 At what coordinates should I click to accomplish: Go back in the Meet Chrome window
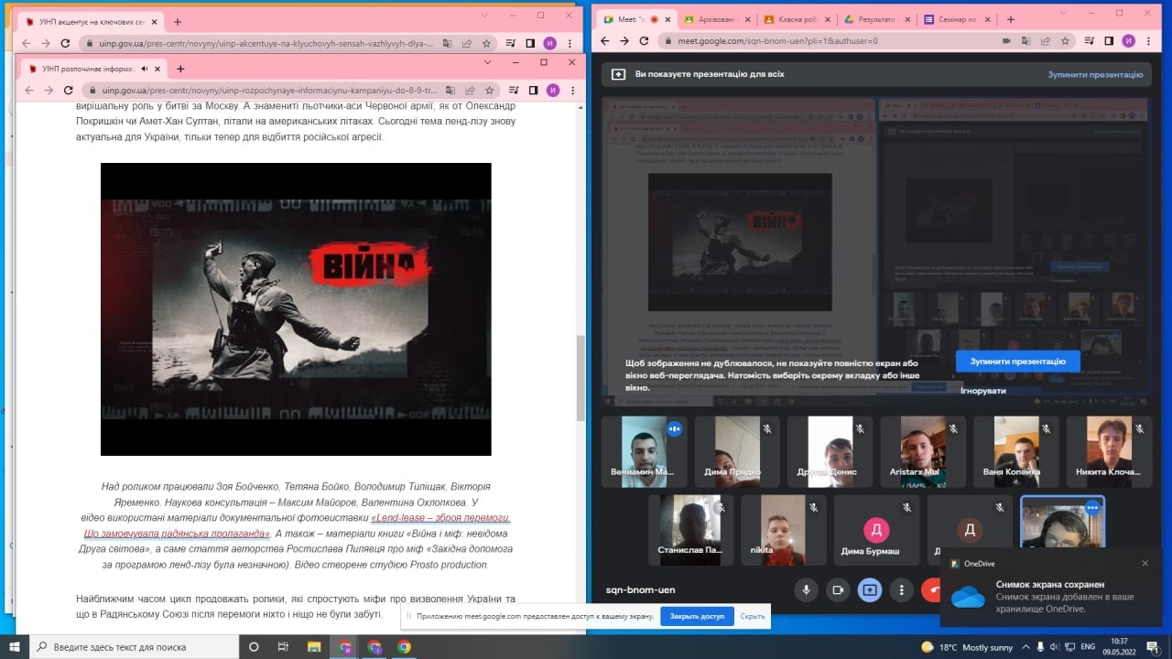coord(603,41)
